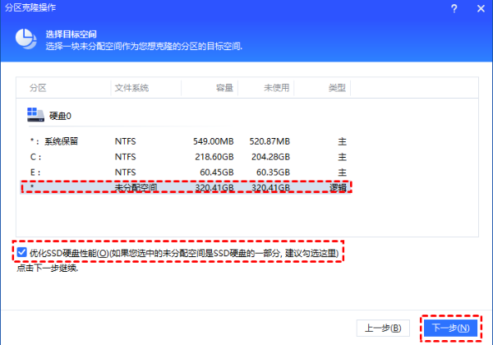Screen dimensions: 493x345
Task: Click the 硬盘0 disk label
Action: point(61,116)
